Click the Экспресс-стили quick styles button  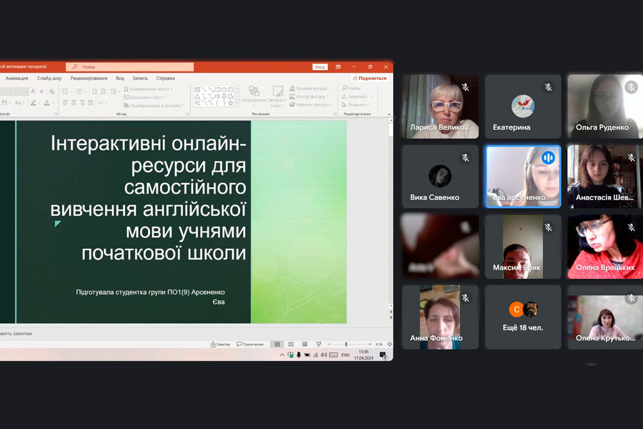(278, 97)
